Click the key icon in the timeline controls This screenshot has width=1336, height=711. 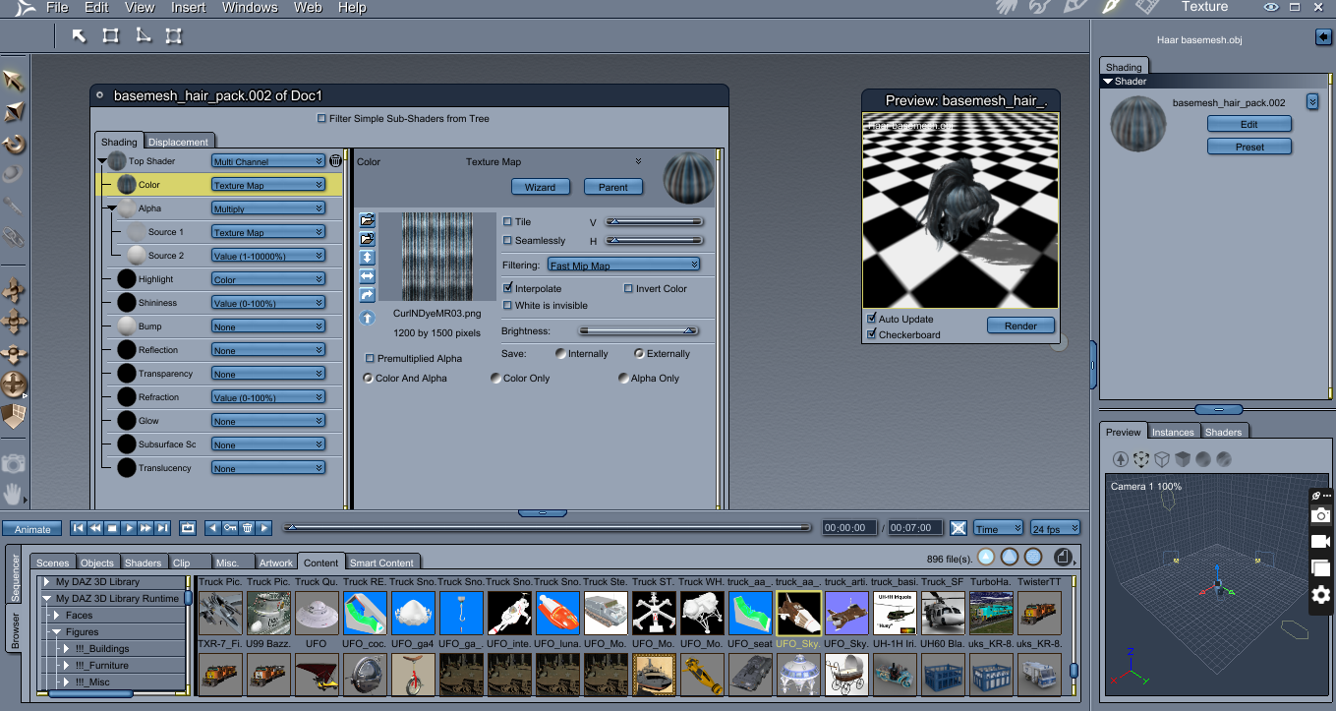(x=230, y=528)
